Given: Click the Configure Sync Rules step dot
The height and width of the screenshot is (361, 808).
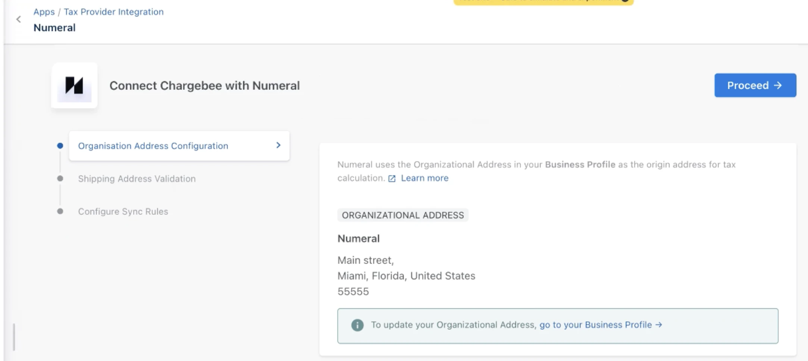Looking at the screenshot, I should (x=60, y=211).
